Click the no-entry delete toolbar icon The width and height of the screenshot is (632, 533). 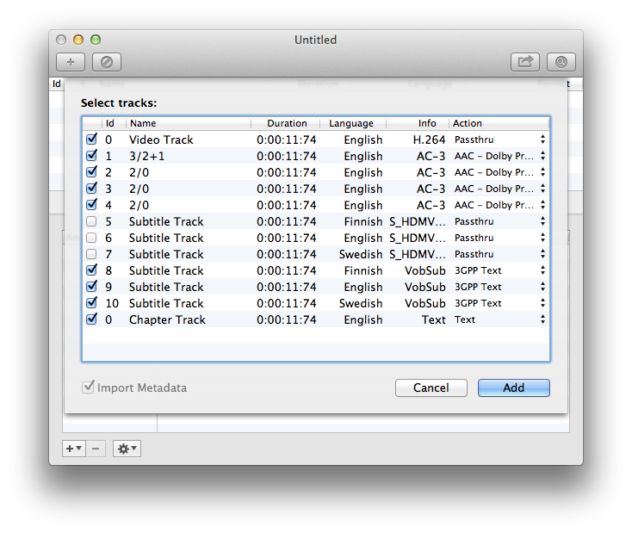[x=107, y=62]
